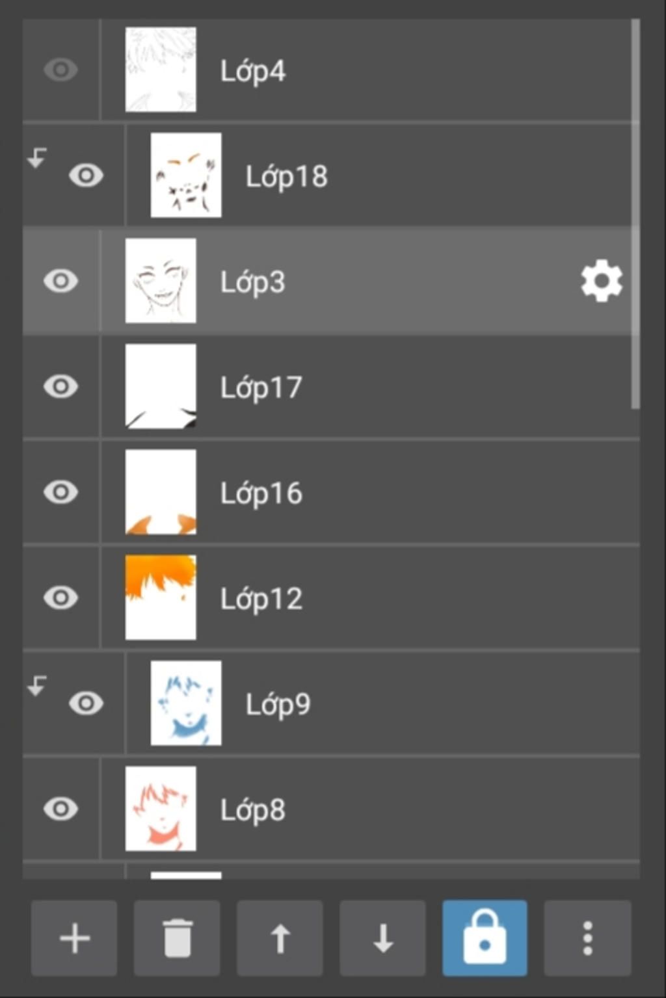Click the clipping arrow on Lớp18

[x=37, y=157]
